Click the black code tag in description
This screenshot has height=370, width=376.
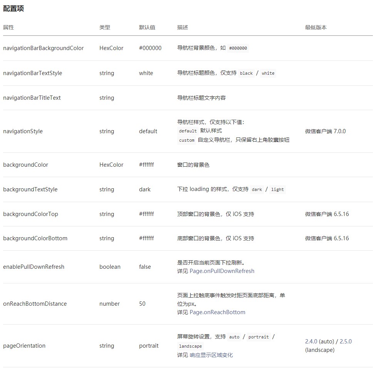[x=246, y=73]
